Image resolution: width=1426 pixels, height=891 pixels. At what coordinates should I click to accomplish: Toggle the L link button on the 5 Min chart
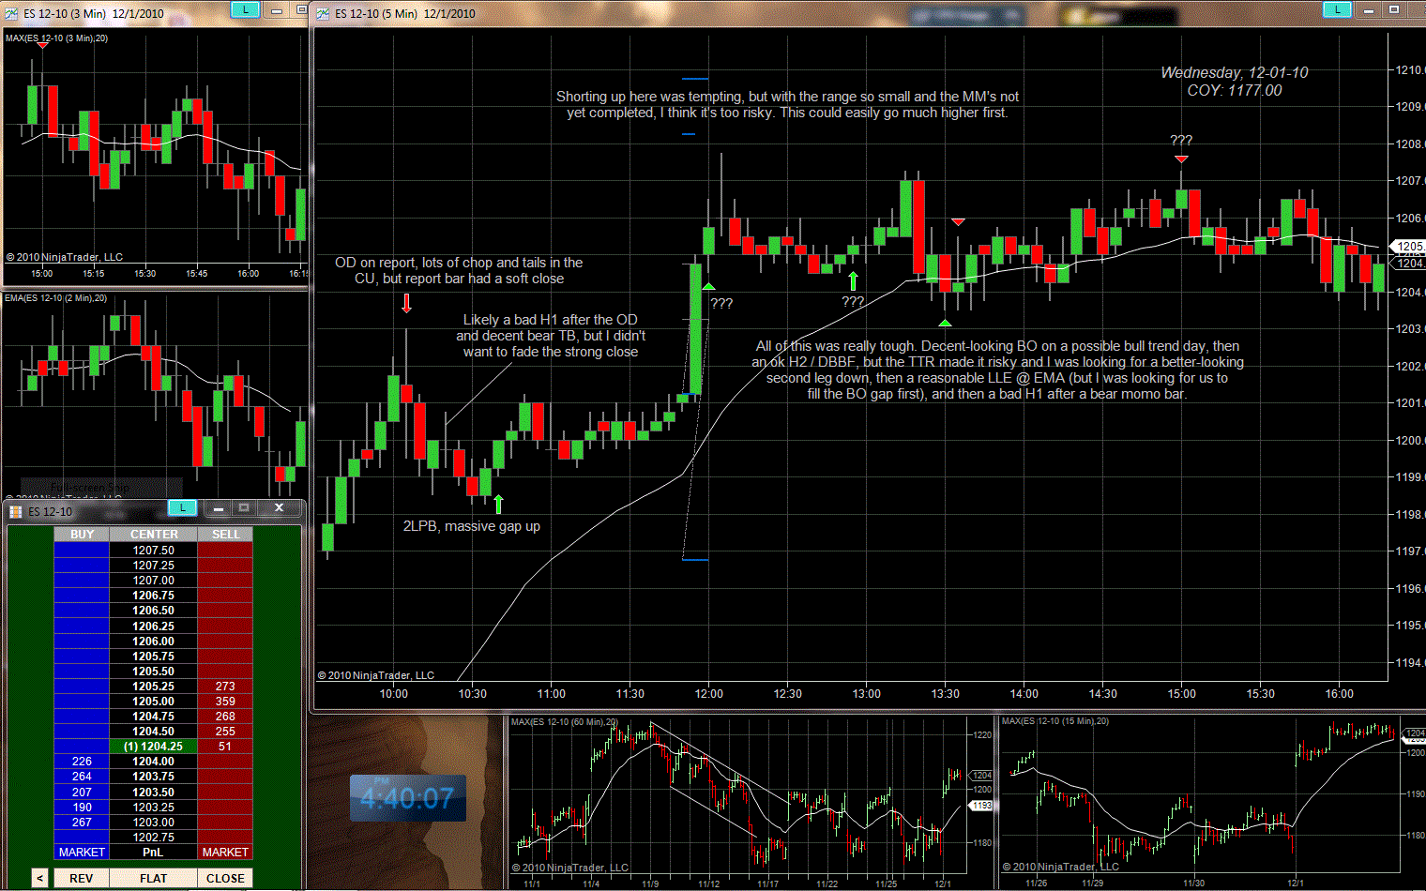click(1336, 9)
